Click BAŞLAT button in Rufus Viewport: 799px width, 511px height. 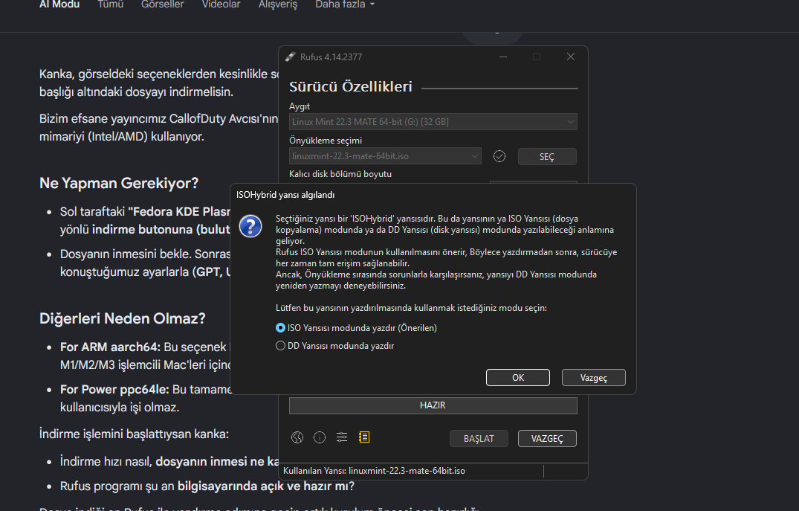pos(479,439)
